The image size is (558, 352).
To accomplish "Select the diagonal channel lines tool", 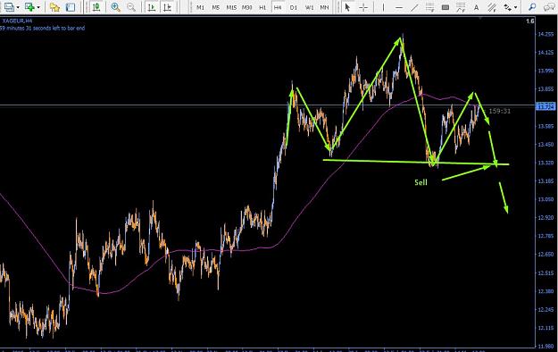I will (492, 7).
